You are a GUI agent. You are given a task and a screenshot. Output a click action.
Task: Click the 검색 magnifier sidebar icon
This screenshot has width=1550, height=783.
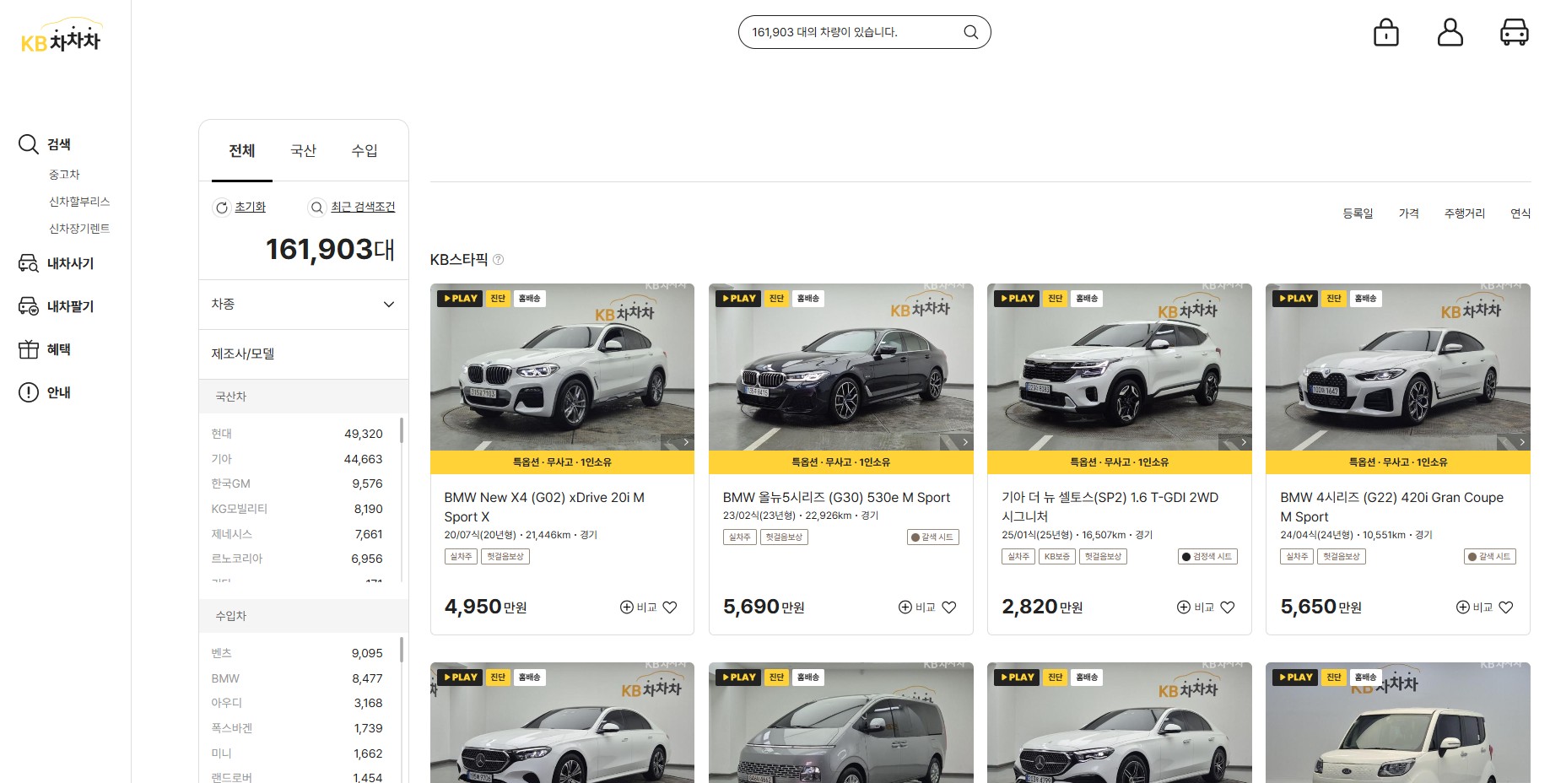pyautogui.click(x=29, y=144)
